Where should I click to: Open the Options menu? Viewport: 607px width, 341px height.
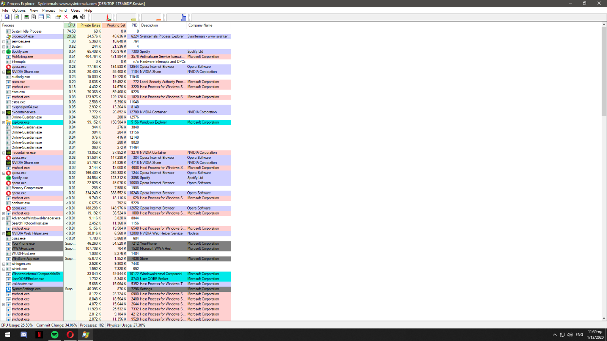point(19,10)
